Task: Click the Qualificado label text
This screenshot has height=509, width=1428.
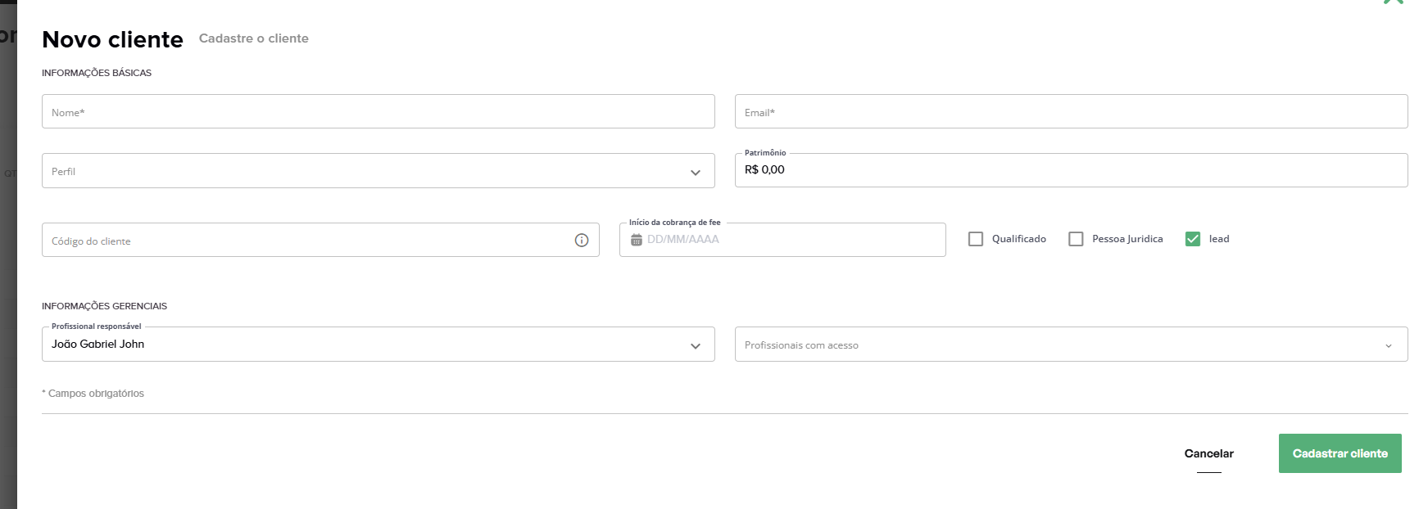Action: (x=1019, y=239)
